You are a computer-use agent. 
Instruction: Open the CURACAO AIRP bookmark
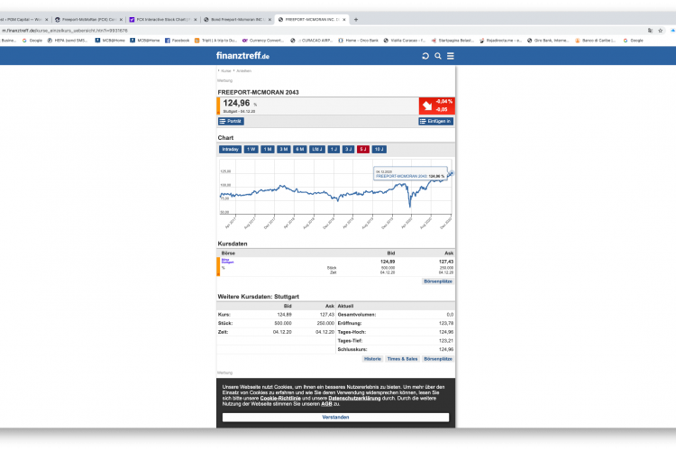point(312,40)
